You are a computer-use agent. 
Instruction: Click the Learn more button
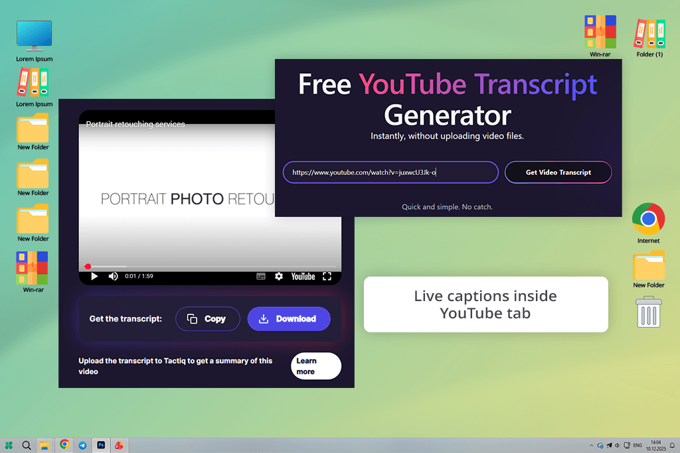pos(315,366)
